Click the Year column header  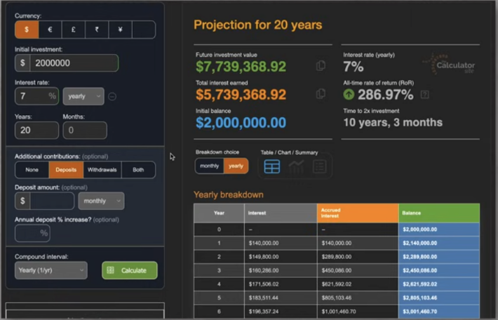[x=219, y=213]
